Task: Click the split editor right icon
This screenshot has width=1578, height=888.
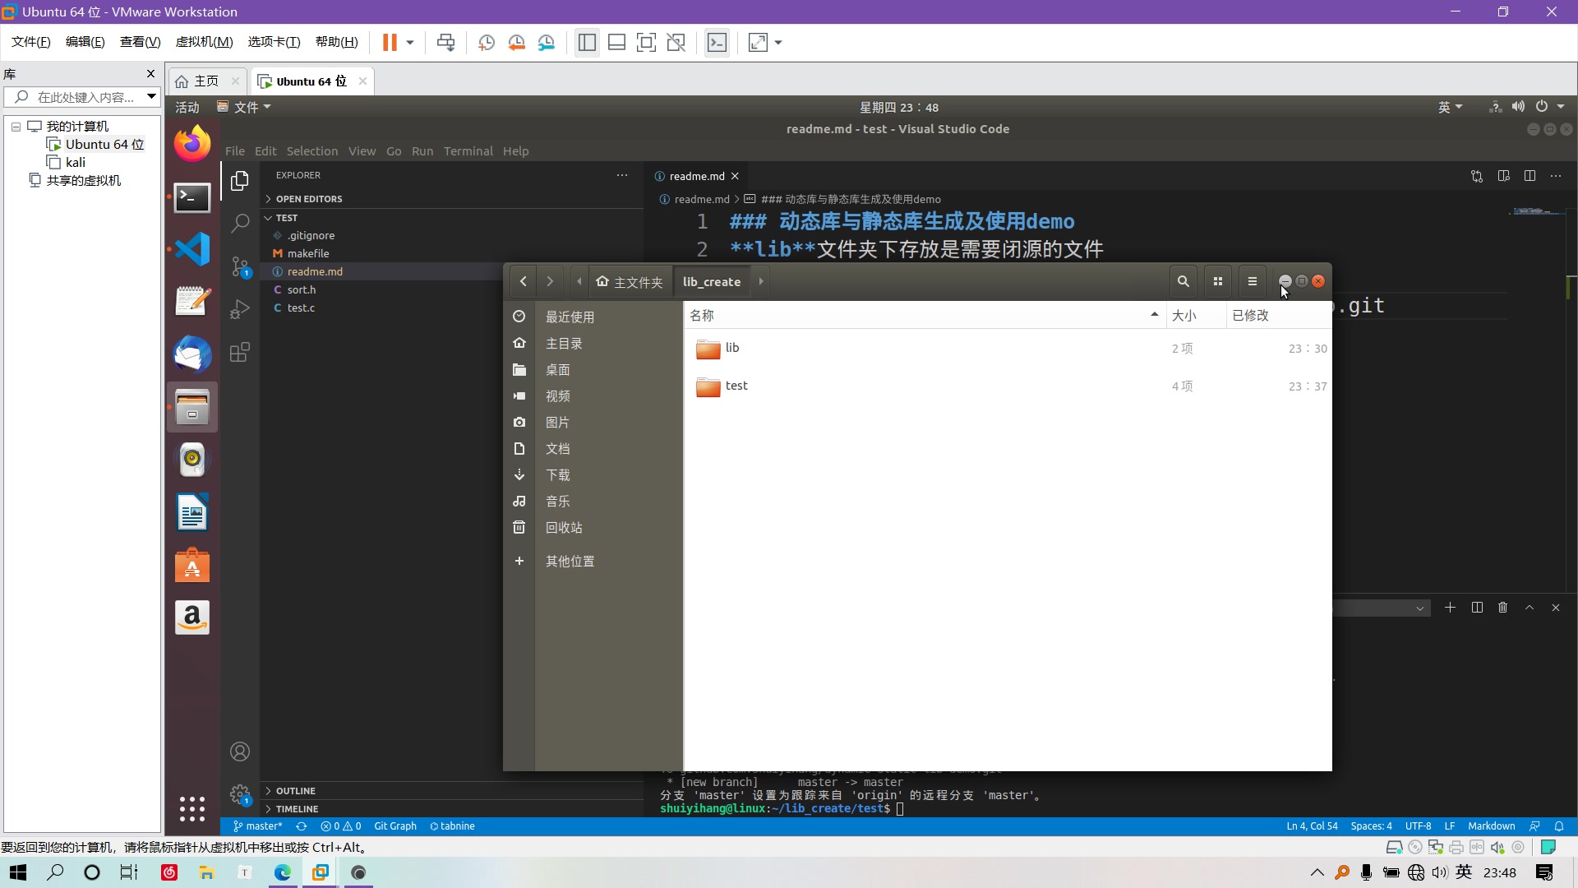Action: pos(1530,176)
